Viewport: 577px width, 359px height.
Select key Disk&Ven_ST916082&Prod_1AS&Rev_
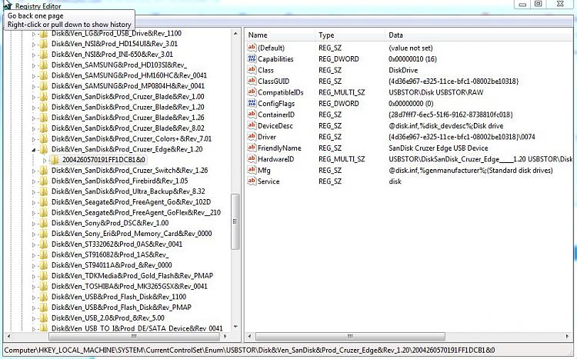pos(110,255)
